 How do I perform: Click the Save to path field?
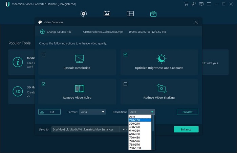(85, 129)
